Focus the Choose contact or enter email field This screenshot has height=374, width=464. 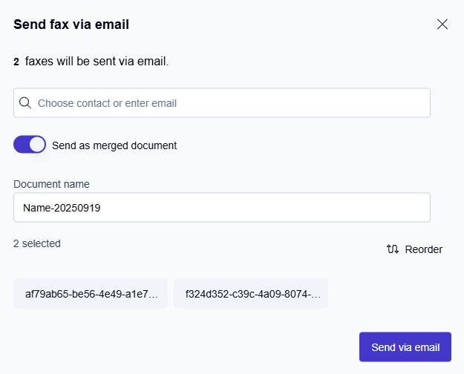click(230, 103)
